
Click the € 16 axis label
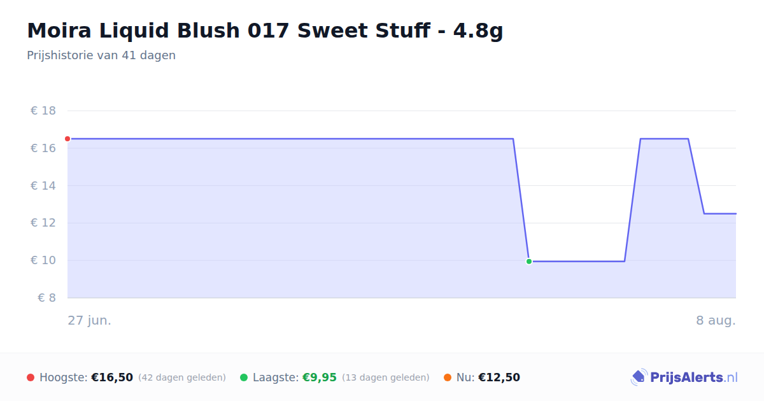pyautogui.click(x=43, y=148)
